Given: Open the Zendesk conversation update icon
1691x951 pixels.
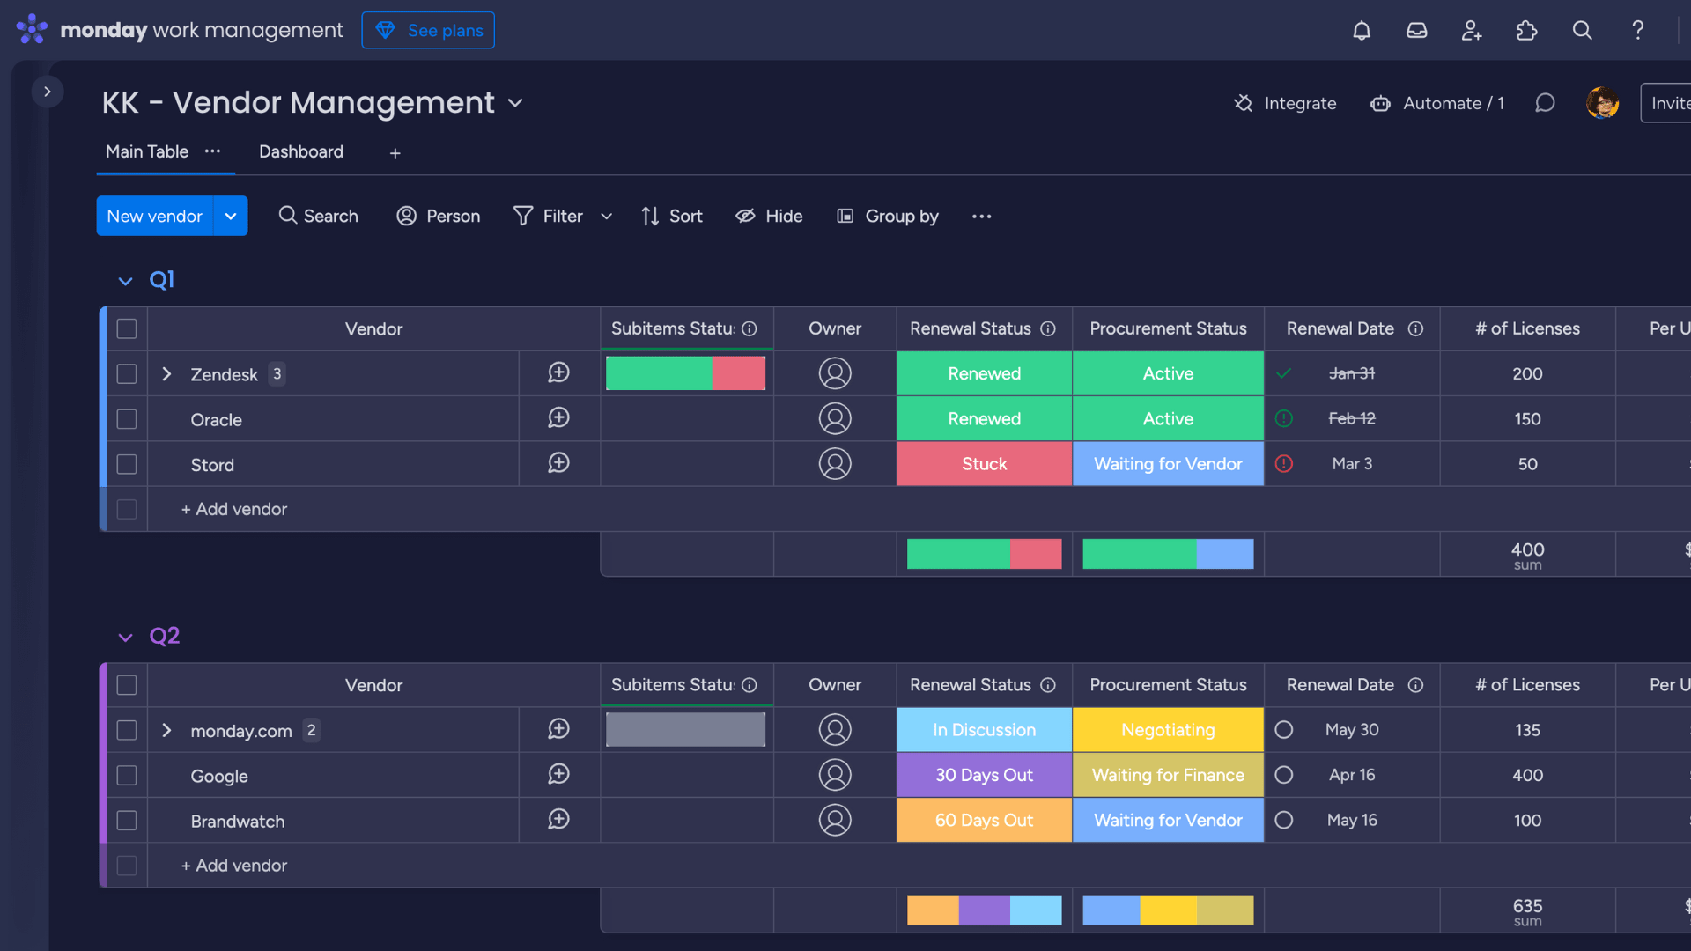Looking at the screenshot, I should click(x=558, y=373).
